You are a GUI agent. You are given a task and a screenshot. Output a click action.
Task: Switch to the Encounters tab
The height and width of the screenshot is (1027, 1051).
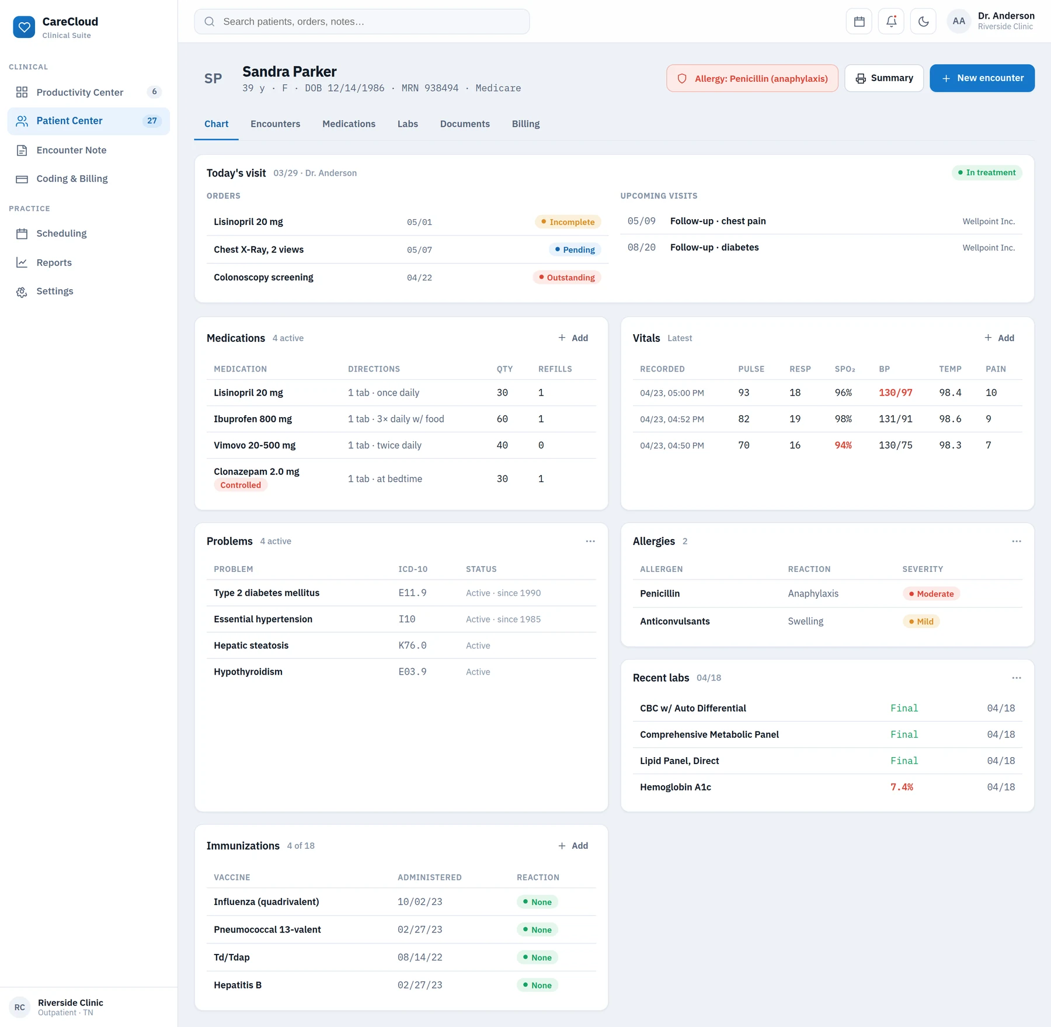pos(275,124)
